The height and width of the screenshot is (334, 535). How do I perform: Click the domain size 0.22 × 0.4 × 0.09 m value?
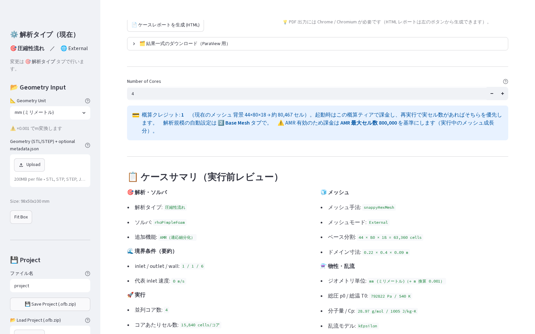pos(386,253)
